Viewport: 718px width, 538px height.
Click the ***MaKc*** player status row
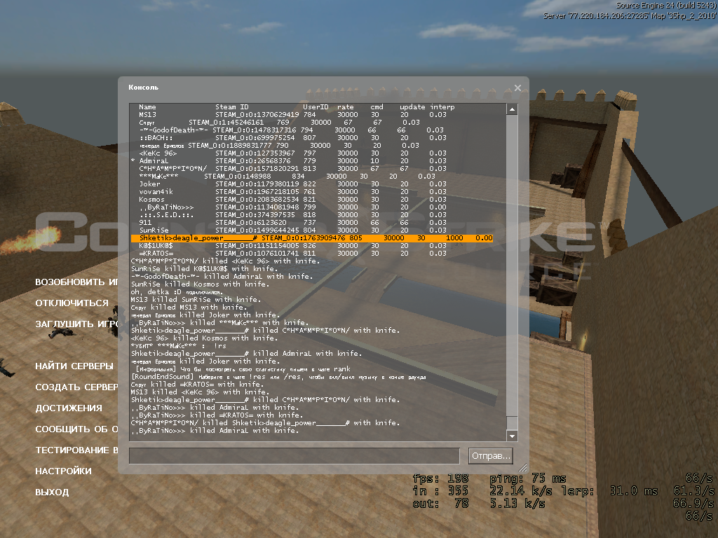tap(287, 176)
